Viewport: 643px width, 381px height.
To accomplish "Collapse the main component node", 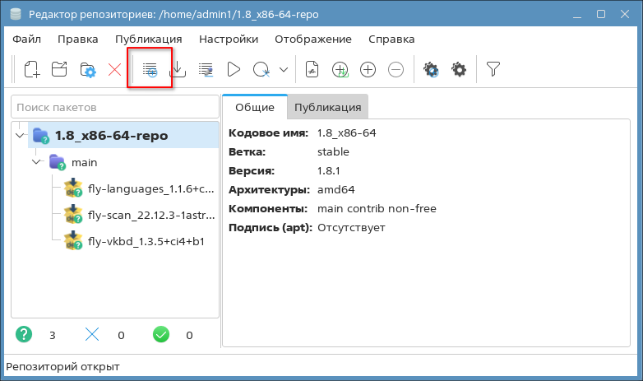I will 37,162.
